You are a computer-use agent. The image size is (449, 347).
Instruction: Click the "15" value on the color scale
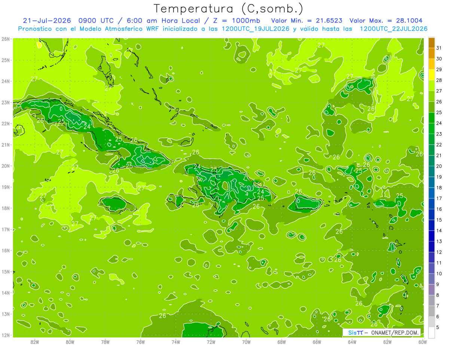[439, 220]
